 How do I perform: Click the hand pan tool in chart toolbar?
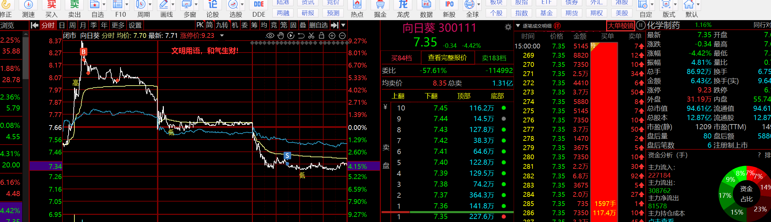coord(281,35)
